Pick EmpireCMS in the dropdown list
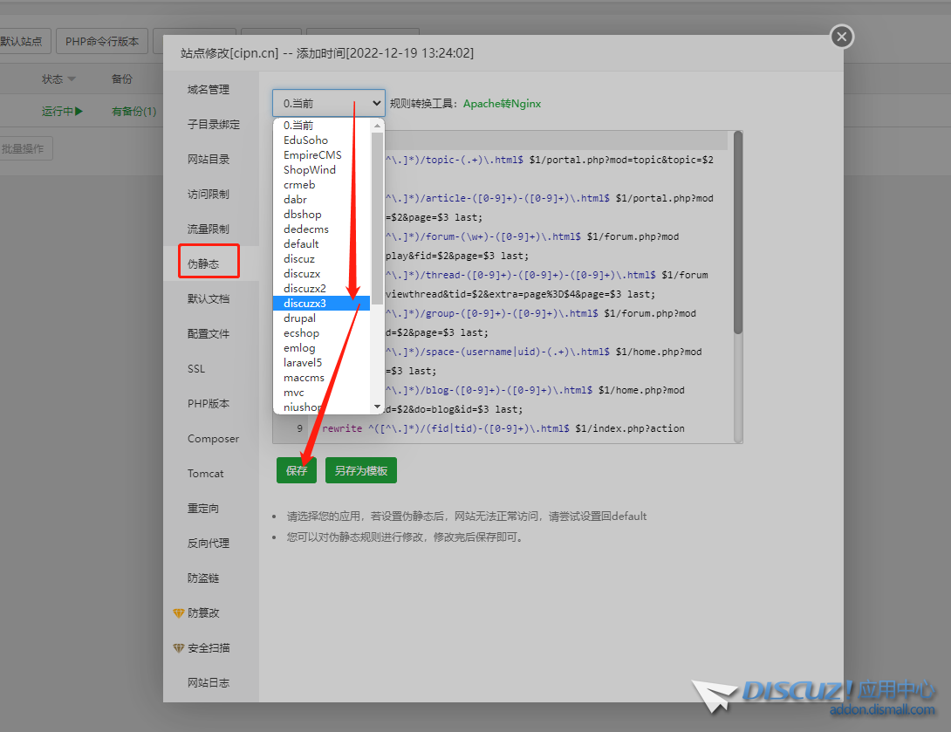 (x=312, y=155)
